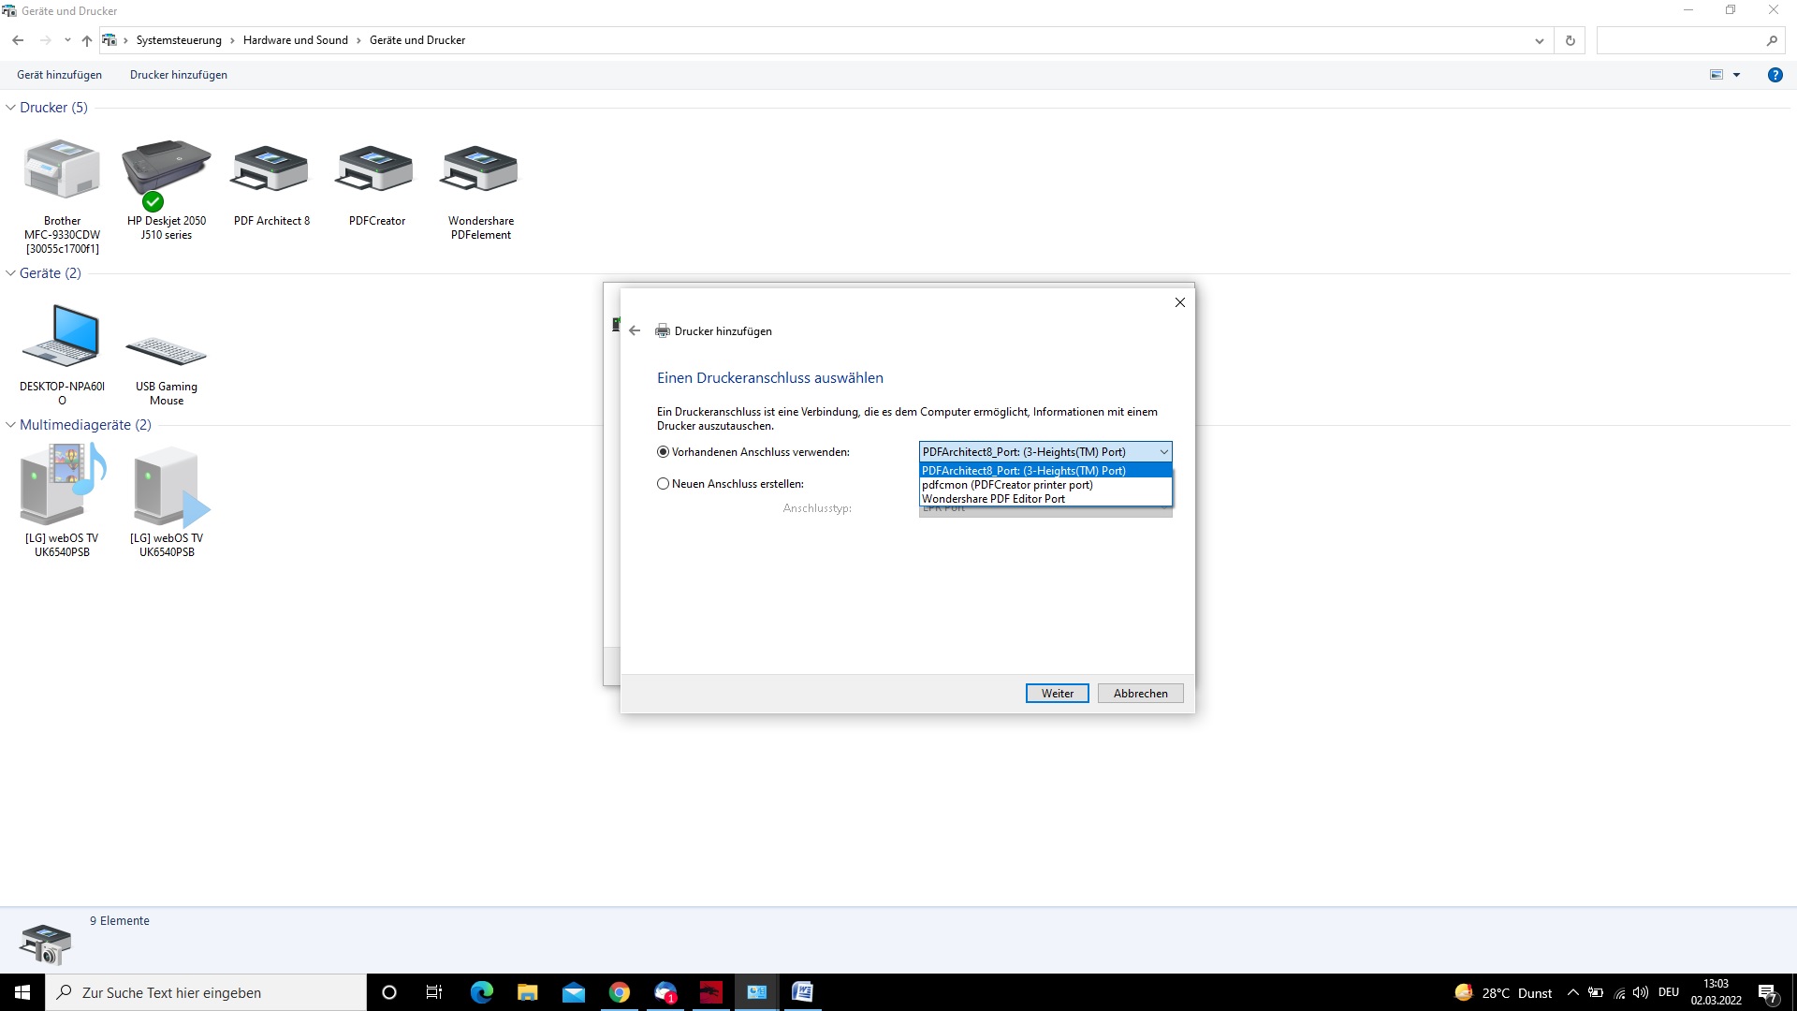Select 'Neuen Anschluss erstellen' radio button
This screenshot has width=1797, height=1011.
click(x=664, y=484)
